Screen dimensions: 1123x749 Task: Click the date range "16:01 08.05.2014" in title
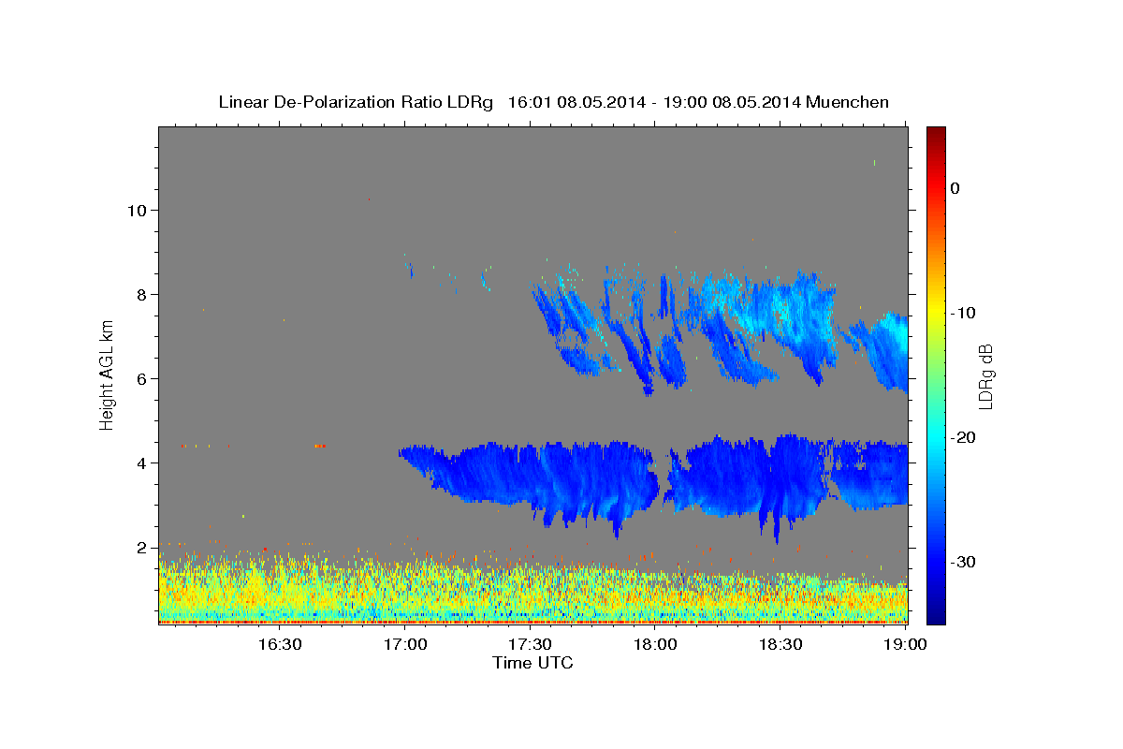(x=576, y=102)
